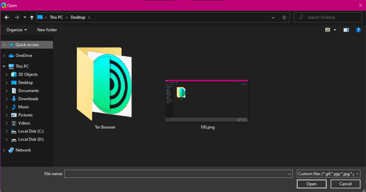
Task: Open the Custom files type filter
Action: click(x=328, y=174)
